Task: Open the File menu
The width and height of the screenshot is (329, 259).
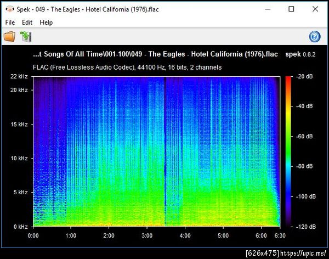Action: point(10,22)
